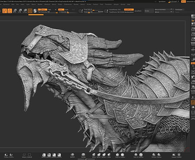Screen dimensions: 195x160
Task: Select the Morph brush in bottom shelf
Action: click(72, 155)
